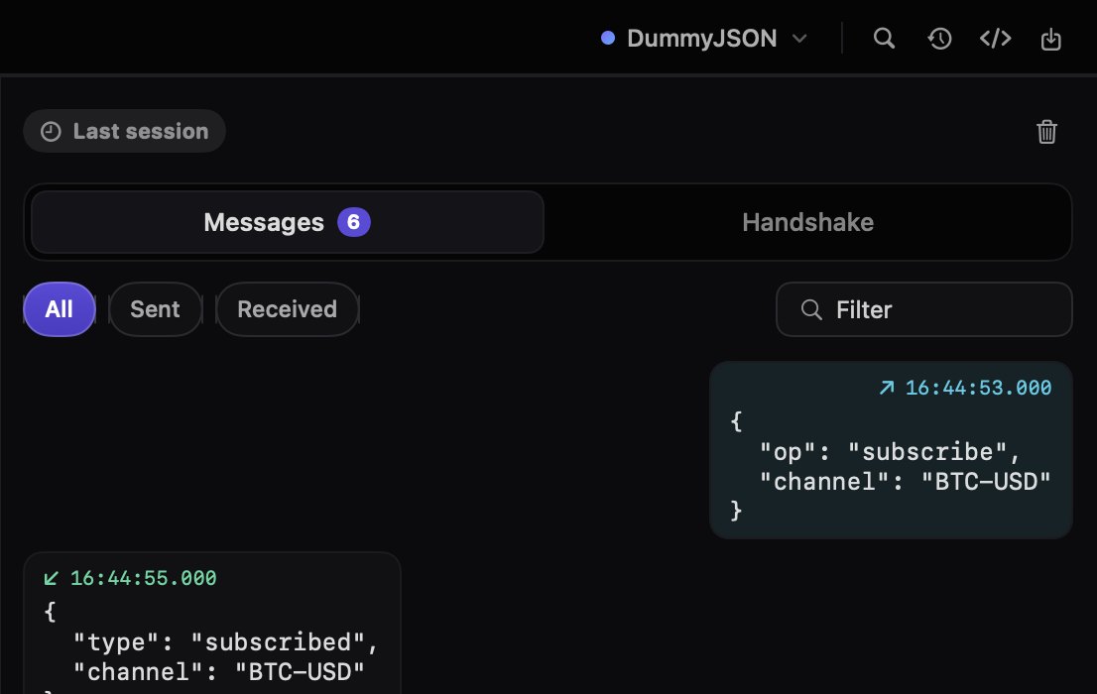1097x694 pixels.
Task: Focus the Filter search field
Action: (923, 309)
